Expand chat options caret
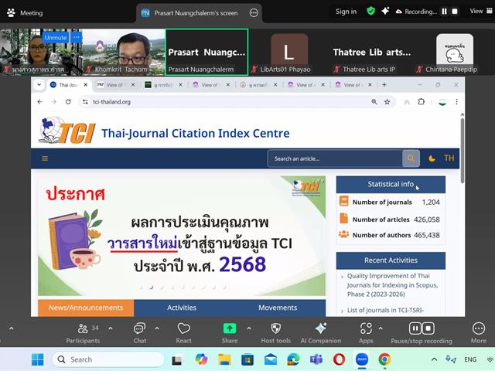 (x=157, y=328)
